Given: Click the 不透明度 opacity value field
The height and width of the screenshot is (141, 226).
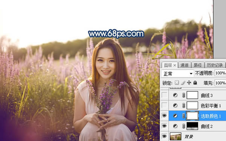Looking at the screenshot, I should click(x=220, y=73).
